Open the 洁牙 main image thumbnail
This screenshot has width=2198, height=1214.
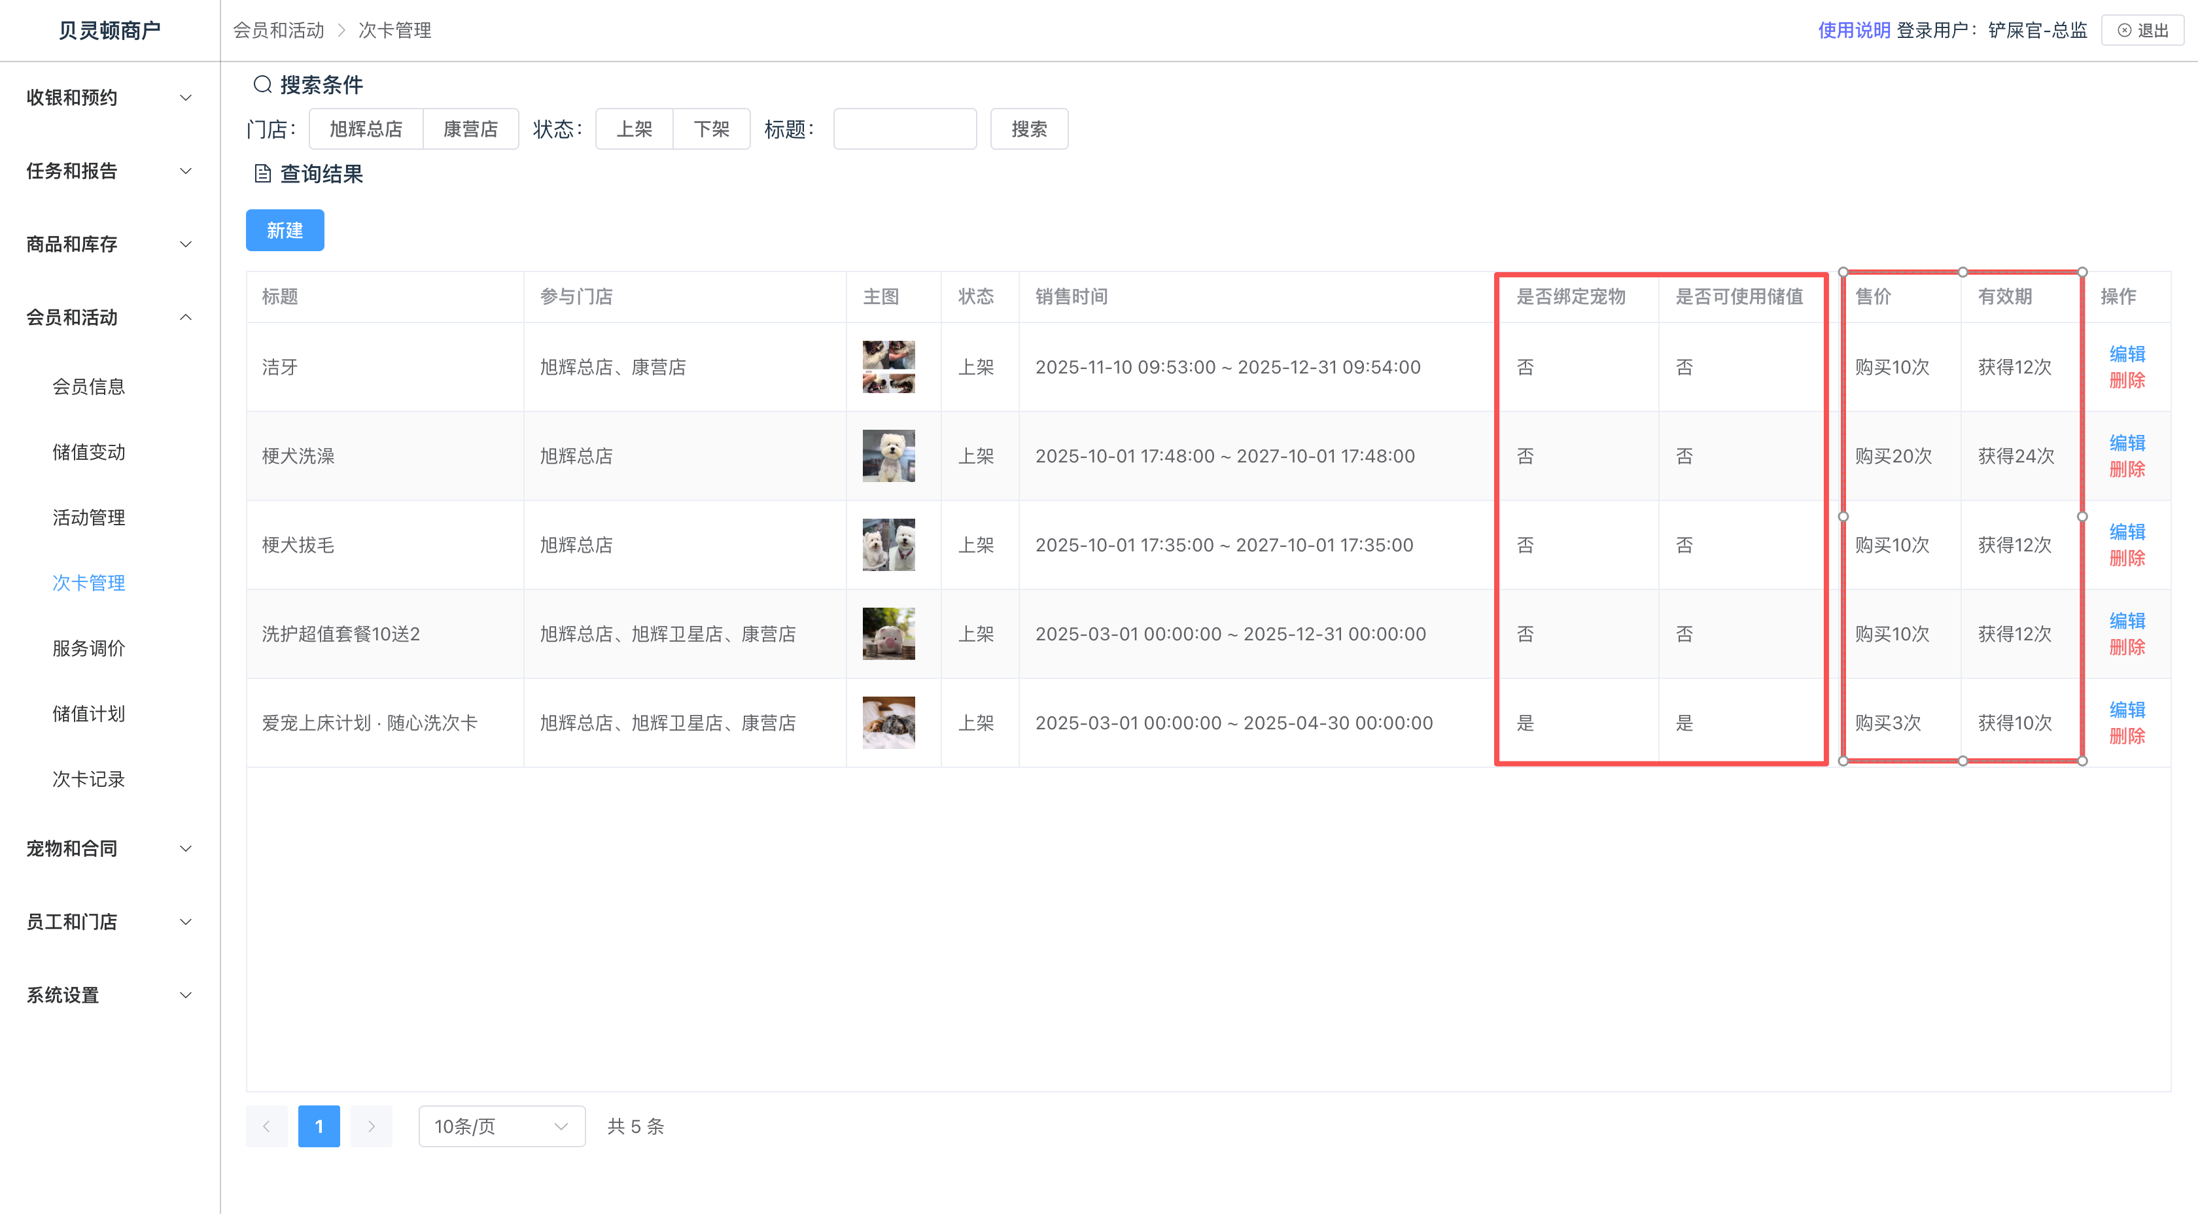pos(888,367)
